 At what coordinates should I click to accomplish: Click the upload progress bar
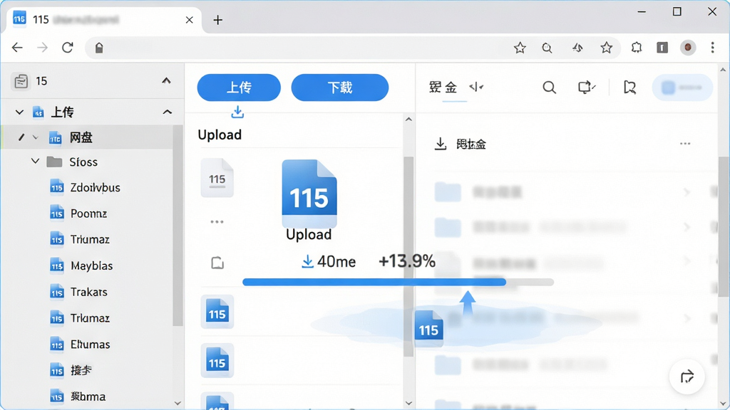pos(398,282)
